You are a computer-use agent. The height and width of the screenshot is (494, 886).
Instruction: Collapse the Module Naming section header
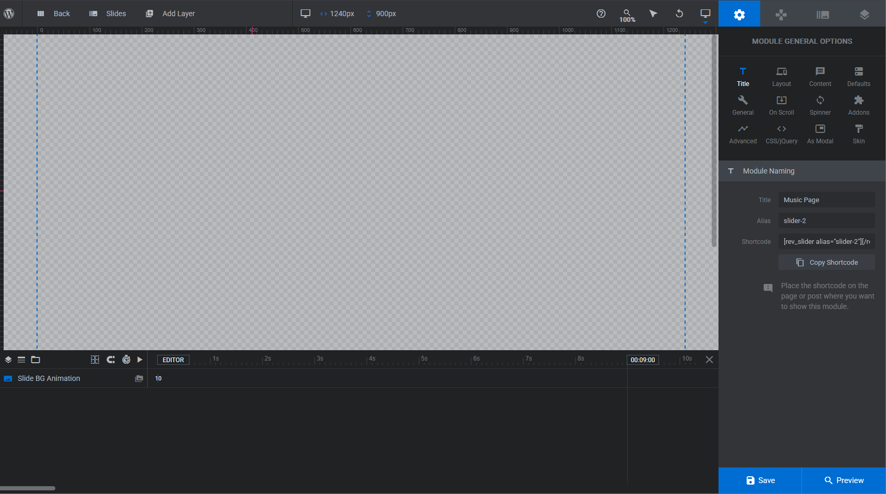tap(802, 171)
